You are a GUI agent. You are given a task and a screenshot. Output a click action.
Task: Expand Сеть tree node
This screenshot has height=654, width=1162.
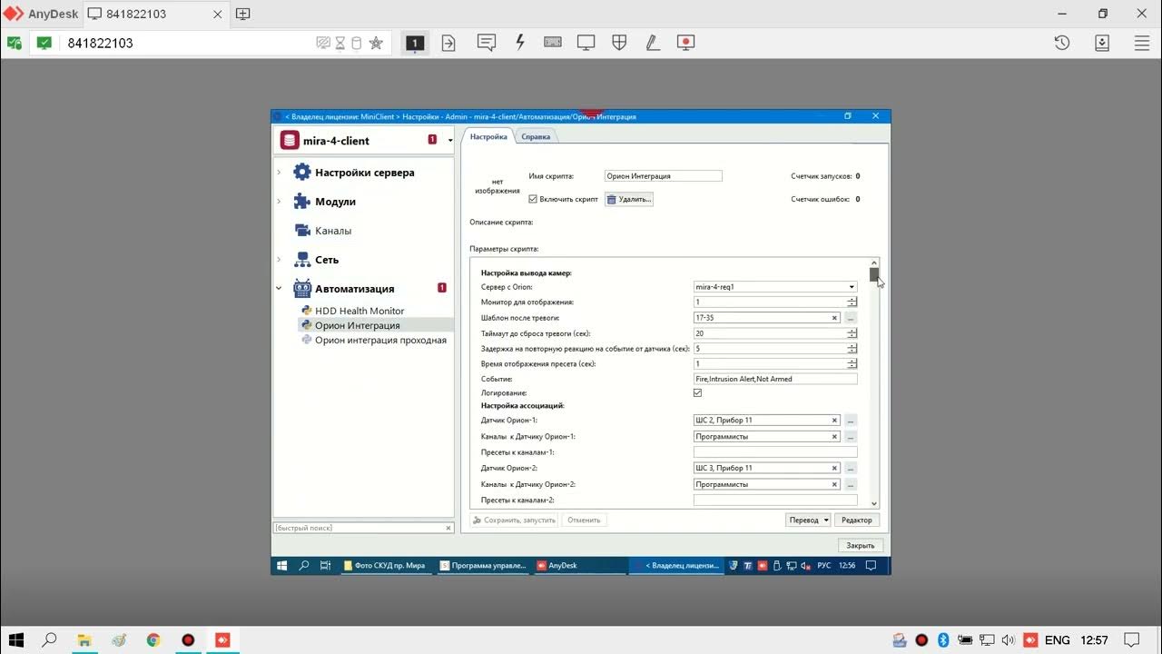(x=279, y=260)
